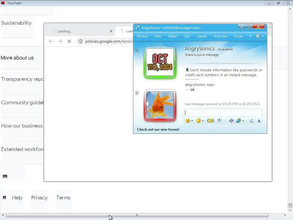Viewport: 293px width, 220px height.
Task: Collapse your goldfish display picture using its arrow
Action: (x=137, y=93)
